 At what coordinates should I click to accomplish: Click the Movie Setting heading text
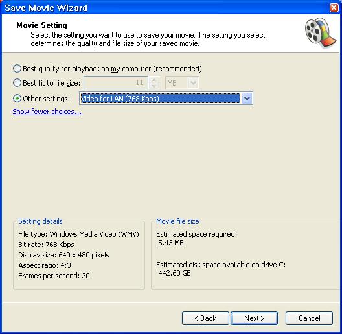(41, 25)
